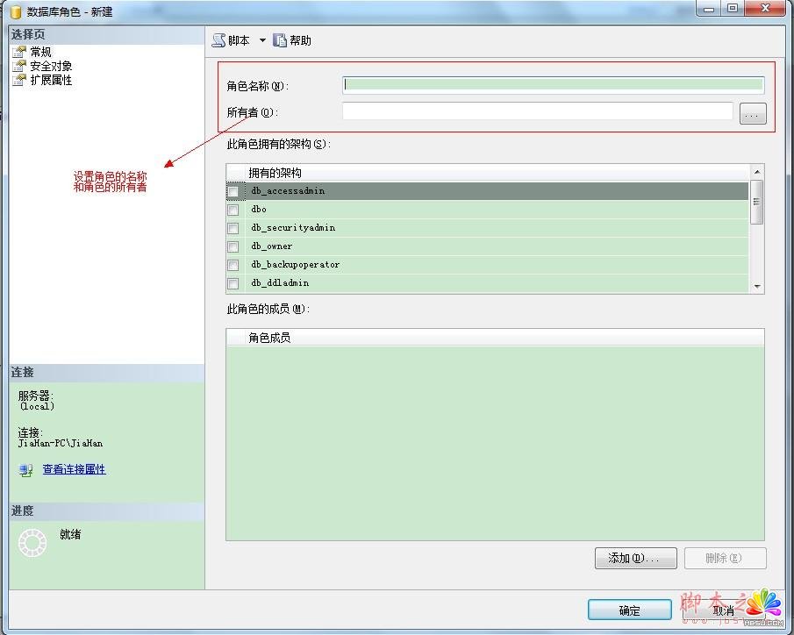The image size is (794, 635).
Task: Click the 就绪 progress status icon
Action: pyautogui.click(x=32, y=543)
